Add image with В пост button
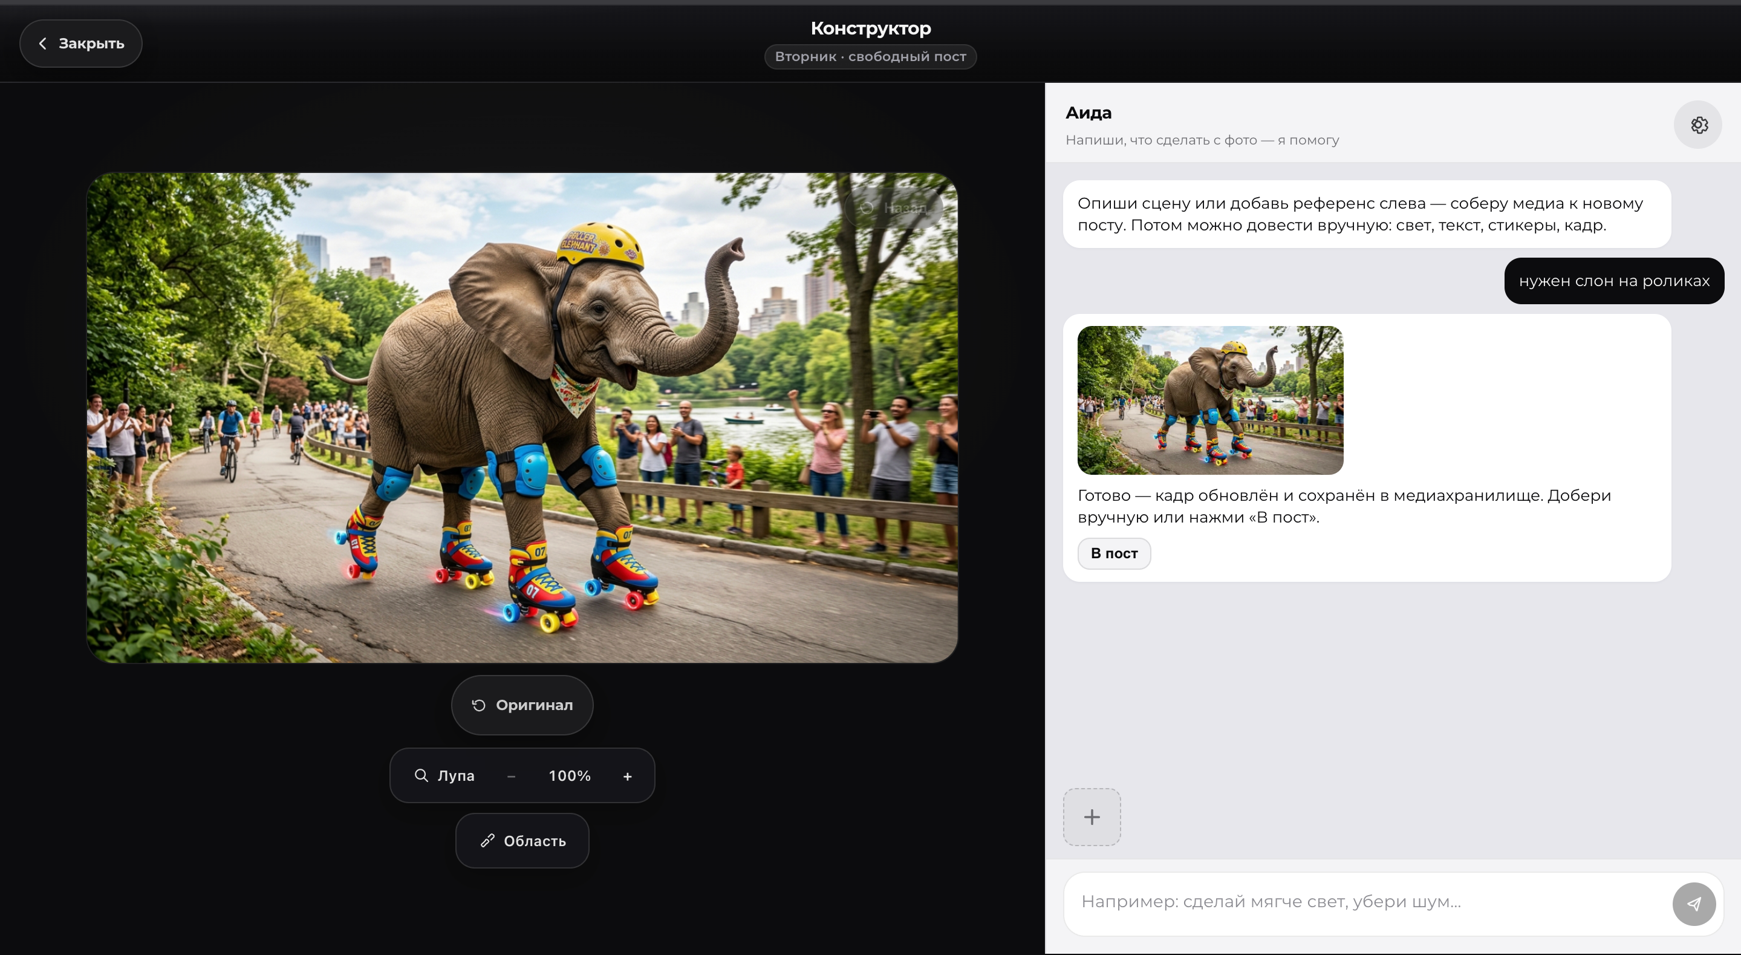The height and width of the screenshot is (955, 1741). (x=1114, y=553)
